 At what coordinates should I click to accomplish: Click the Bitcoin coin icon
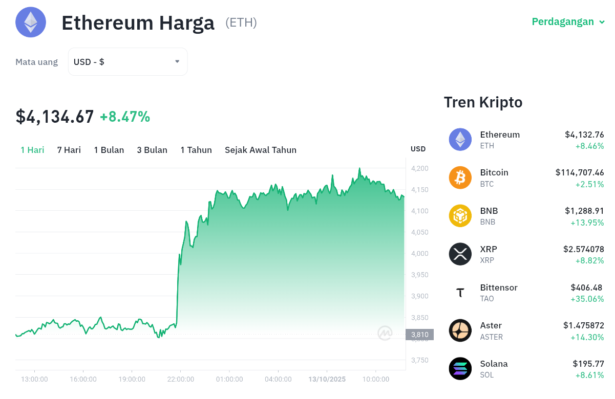[x=460, y=178]
